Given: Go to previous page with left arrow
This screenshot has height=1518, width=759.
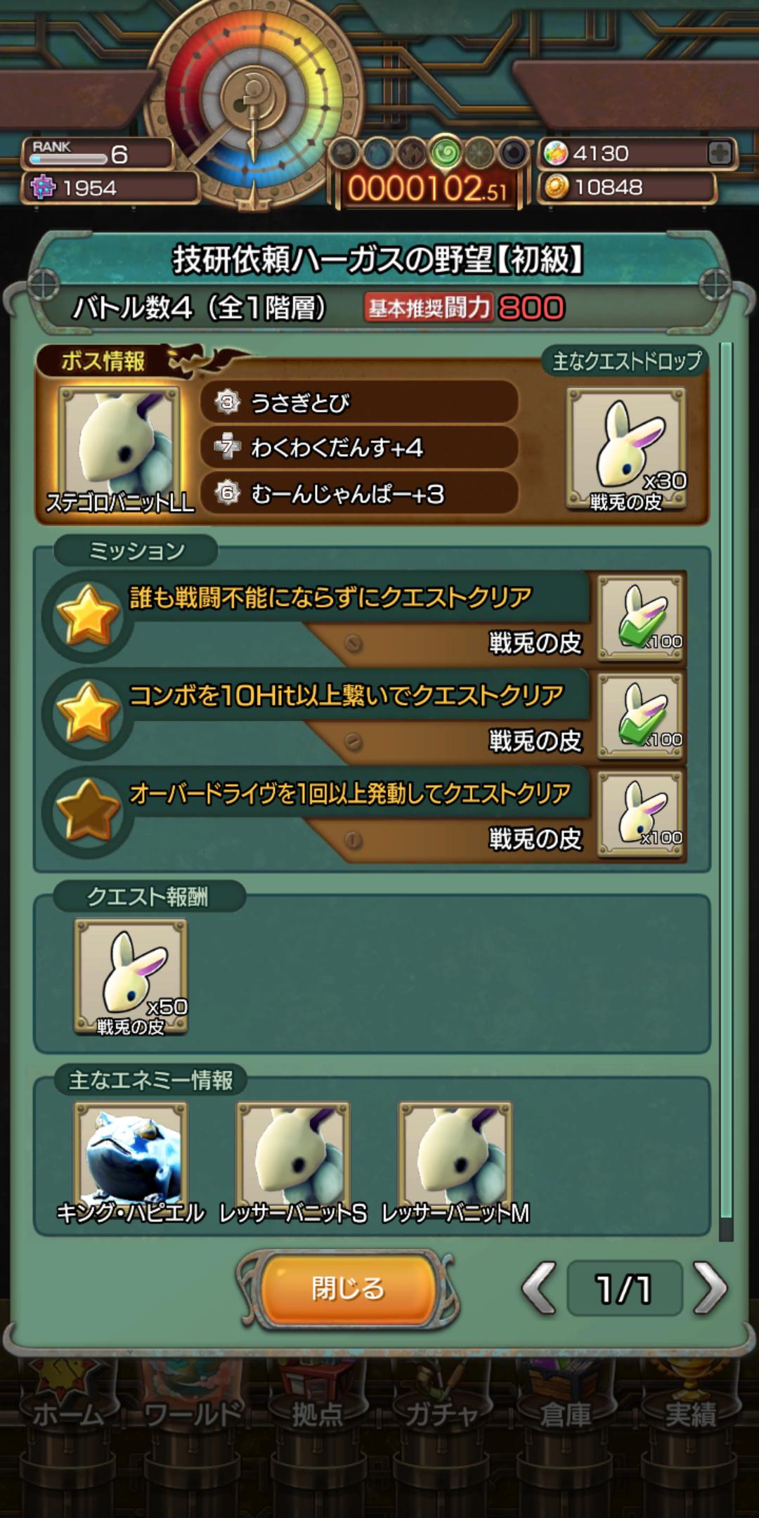Looking at the screenshot, I should [x=540, y=1287].
